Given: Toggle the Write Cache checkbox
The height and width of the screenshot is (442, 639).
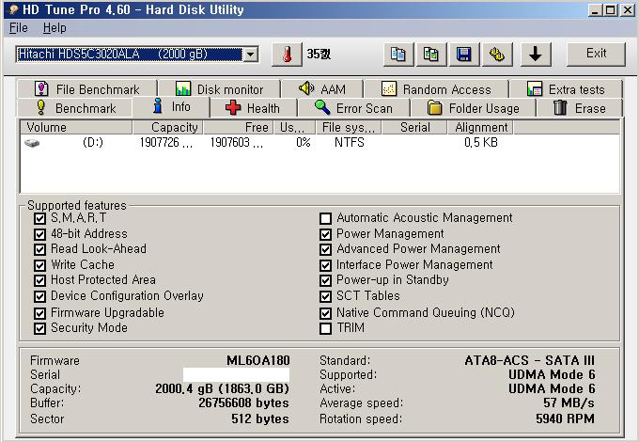Looking at the screenshot, I should point(39,265).
